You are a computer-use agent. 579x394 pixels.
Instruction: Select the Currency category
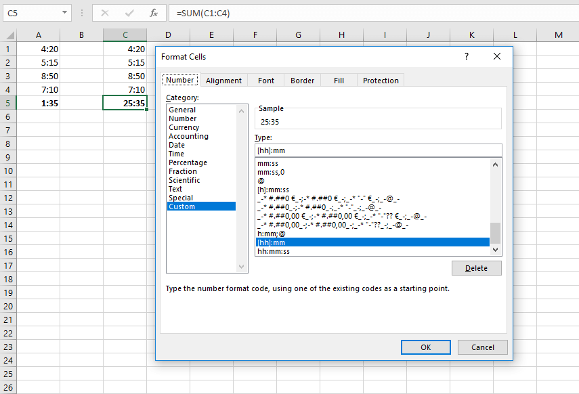pos(202,127)
